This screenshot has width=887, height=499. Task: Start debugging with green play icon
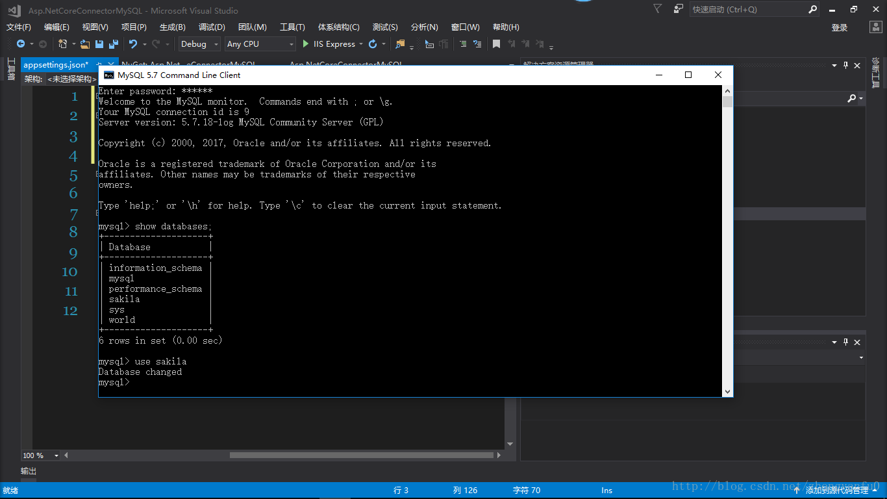pos(306,44)
